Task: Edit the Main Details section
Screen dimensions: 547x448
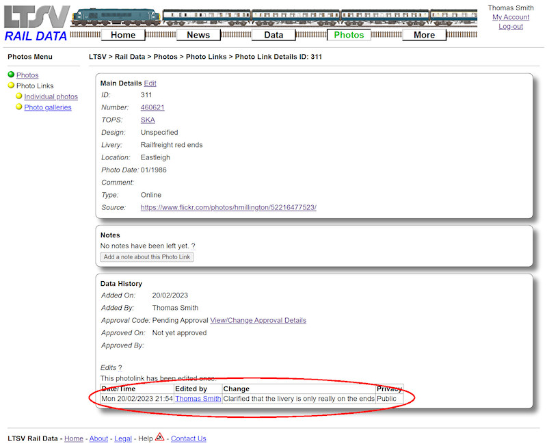Action: [x=151, y=82]
